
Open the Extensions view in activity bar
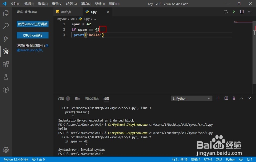[6, 64]
